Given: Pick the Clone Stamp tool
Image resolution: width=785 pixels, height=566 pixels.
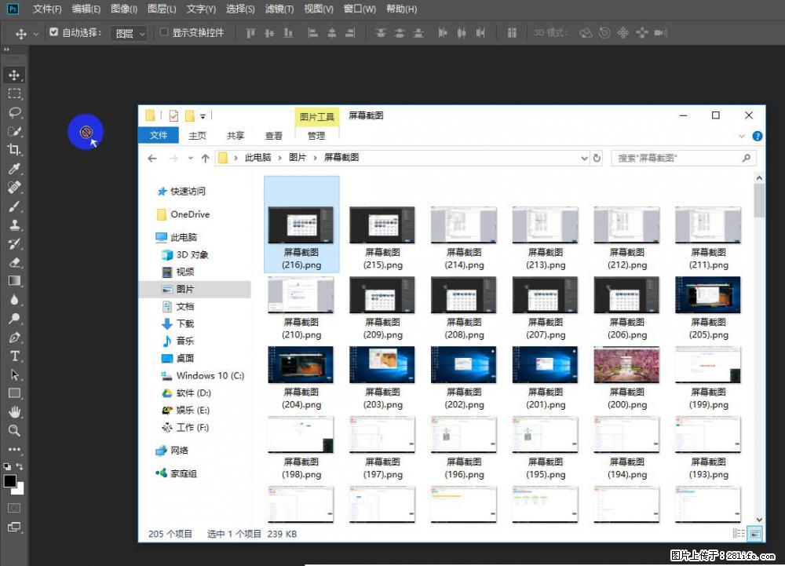Looking at the screenshot, I should (14, 226).
